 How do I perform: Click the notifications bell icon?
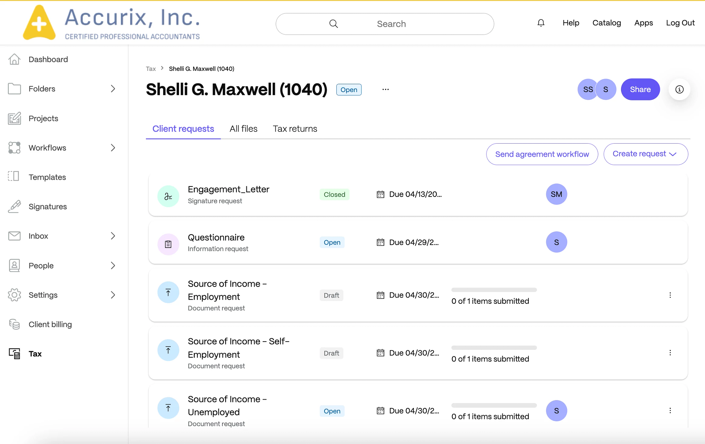click(x=541, y=23)
